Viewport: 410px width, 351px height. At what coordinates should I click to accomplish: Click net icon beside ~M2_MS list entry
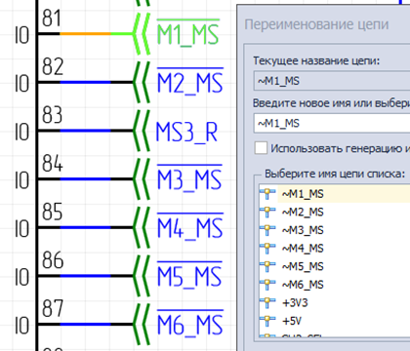tap(267, 213)
